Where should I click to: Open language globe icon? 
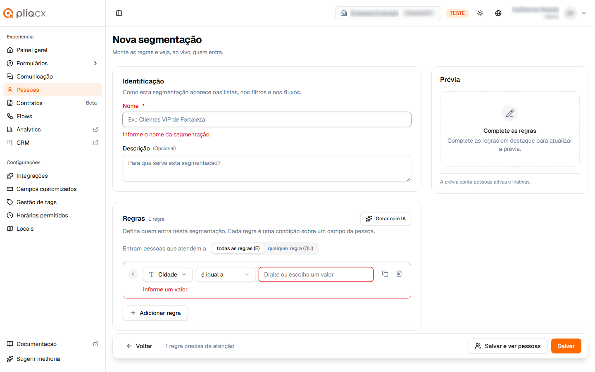point(498,13)
